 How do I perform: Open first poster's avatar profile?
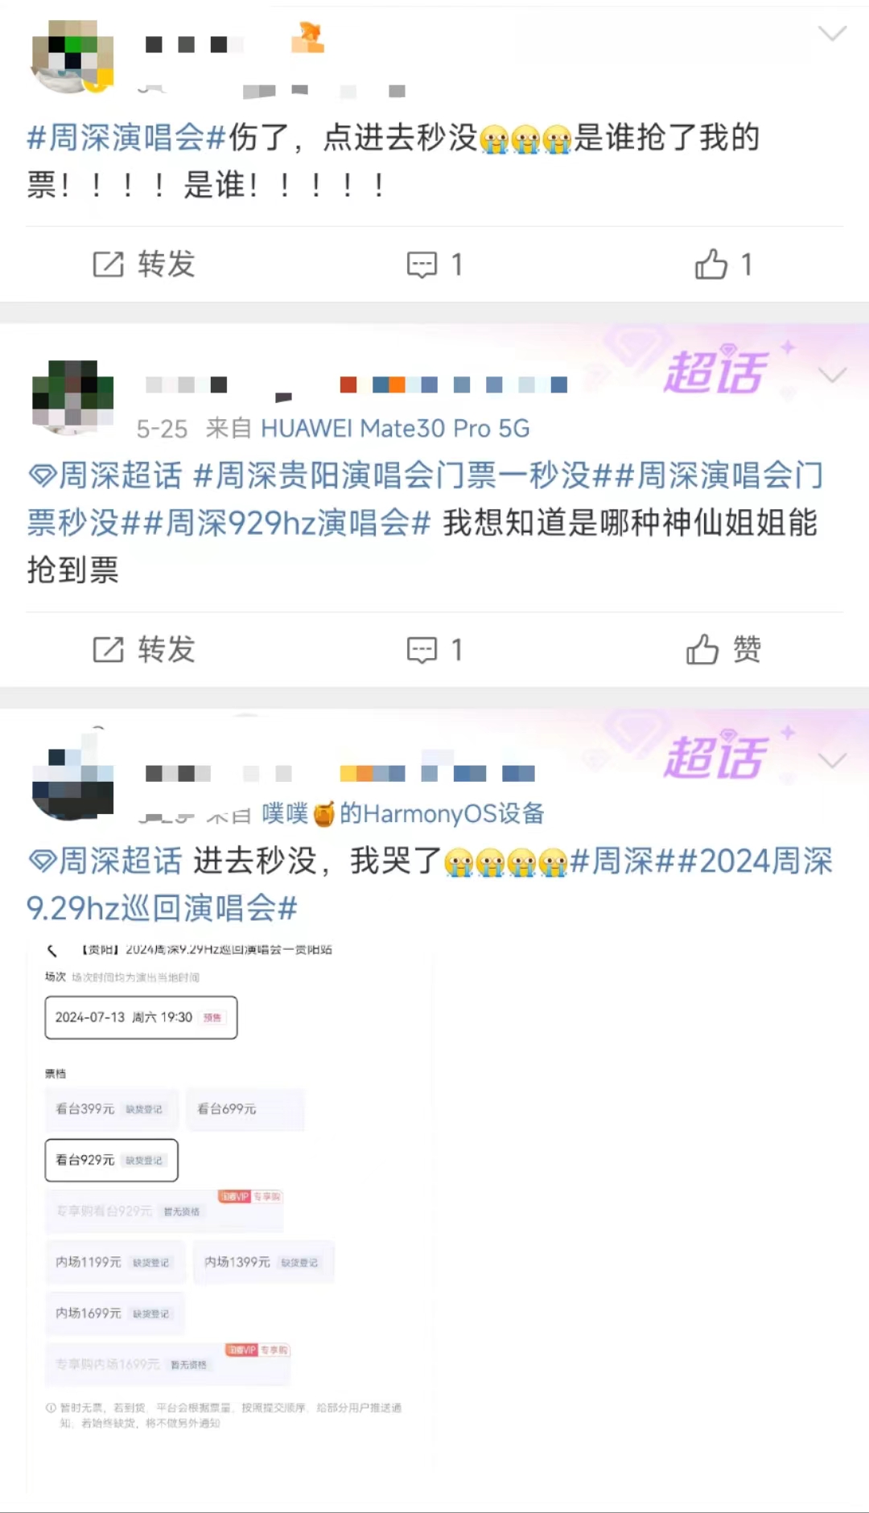click(72, 56)
